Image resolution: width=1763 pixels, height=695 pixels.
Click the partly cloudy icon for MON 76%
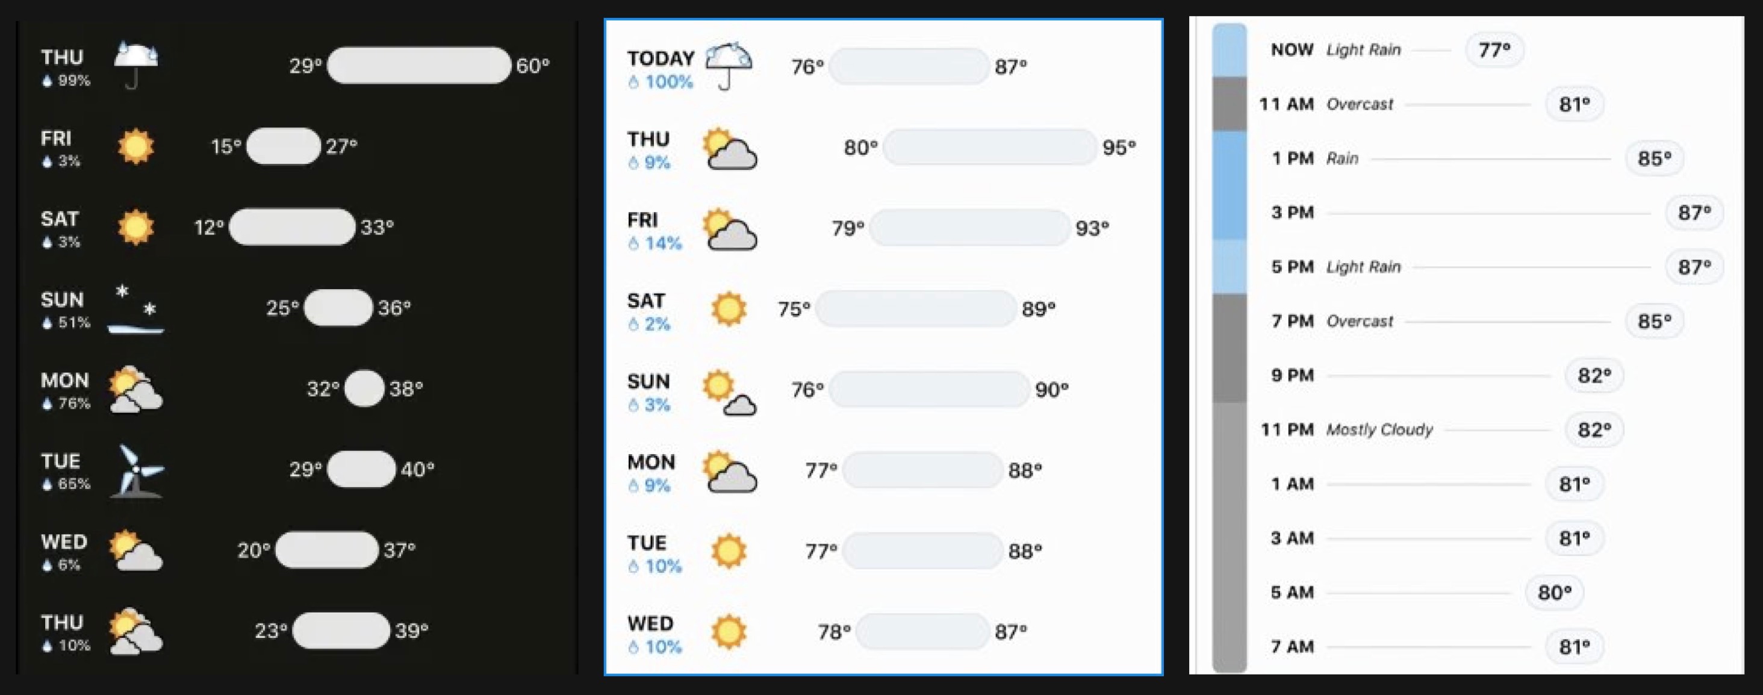[x=135, y=390]
